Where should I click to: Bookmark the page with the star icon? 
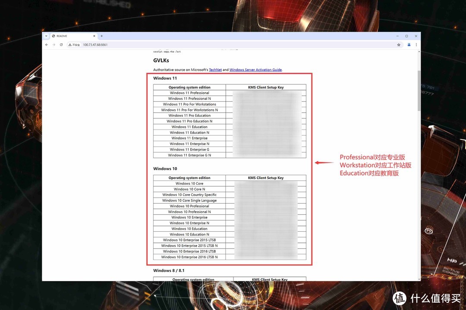click(399, 45)
